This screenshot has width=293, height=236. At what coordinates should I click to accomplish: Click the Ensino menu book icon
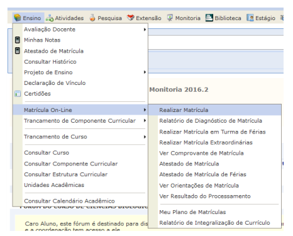18,18
